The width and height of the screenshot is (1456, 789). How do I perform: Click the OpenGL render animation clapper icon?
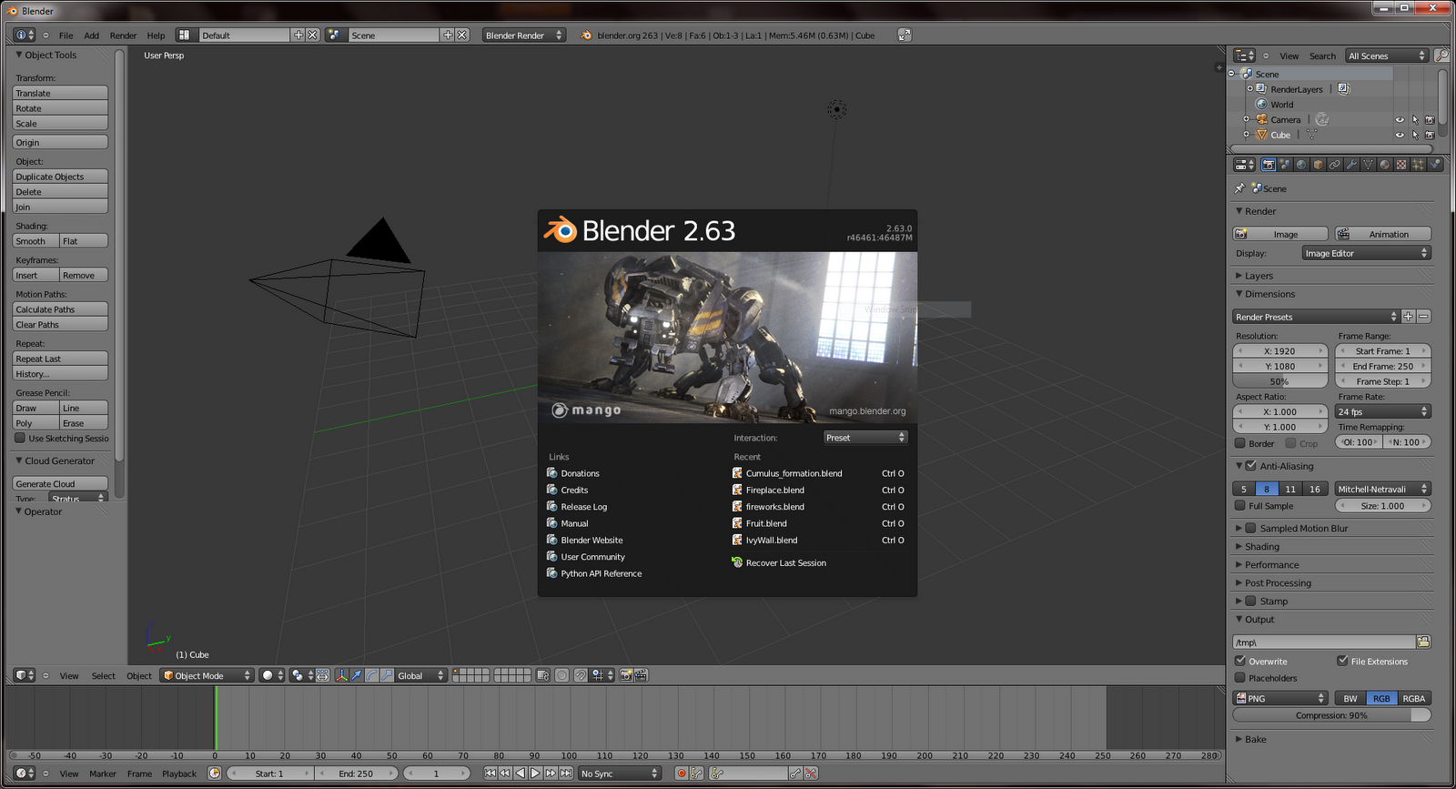point(641,675)
